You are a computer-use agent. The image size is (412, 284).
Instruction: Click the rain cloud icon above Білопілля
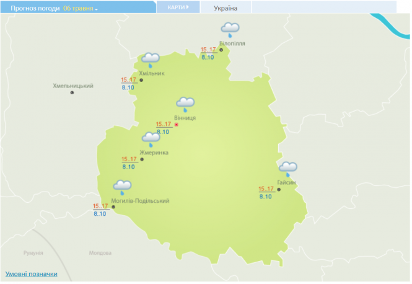(230, 29)
